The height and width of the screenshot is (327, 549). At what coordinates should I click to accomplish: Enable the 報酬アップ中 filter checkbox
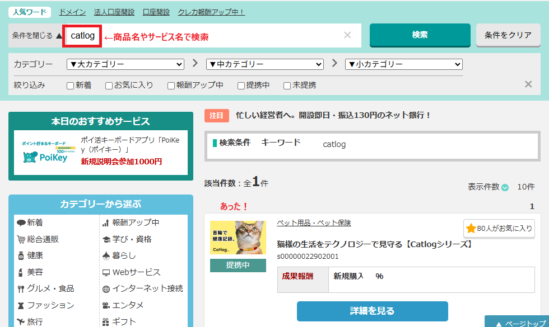[171, 86]
